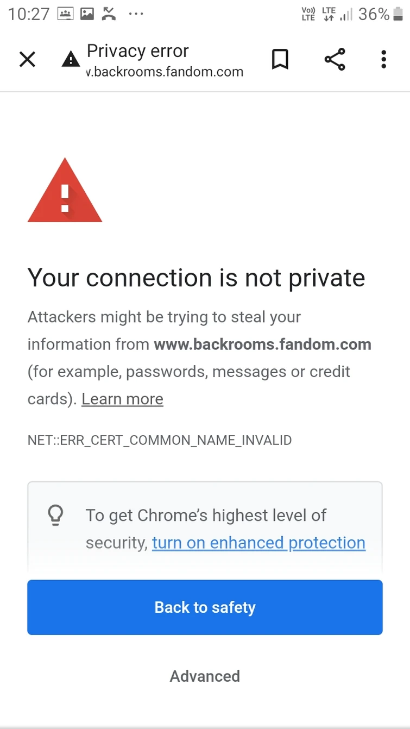Image resolution: width=410 pixels, height=729 pixels.
Task: Share the current page
Action: (x=335, y=59)
